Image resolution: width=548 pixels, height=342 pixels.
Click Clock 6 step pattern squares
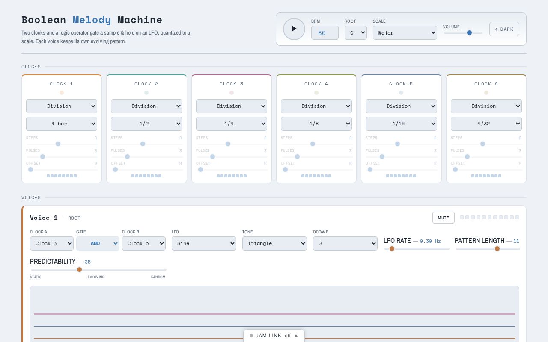(x=486, y=176)
